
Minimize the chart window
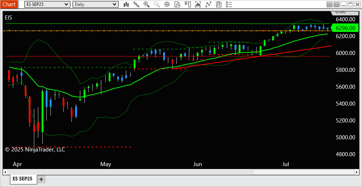tap(344, 4)
